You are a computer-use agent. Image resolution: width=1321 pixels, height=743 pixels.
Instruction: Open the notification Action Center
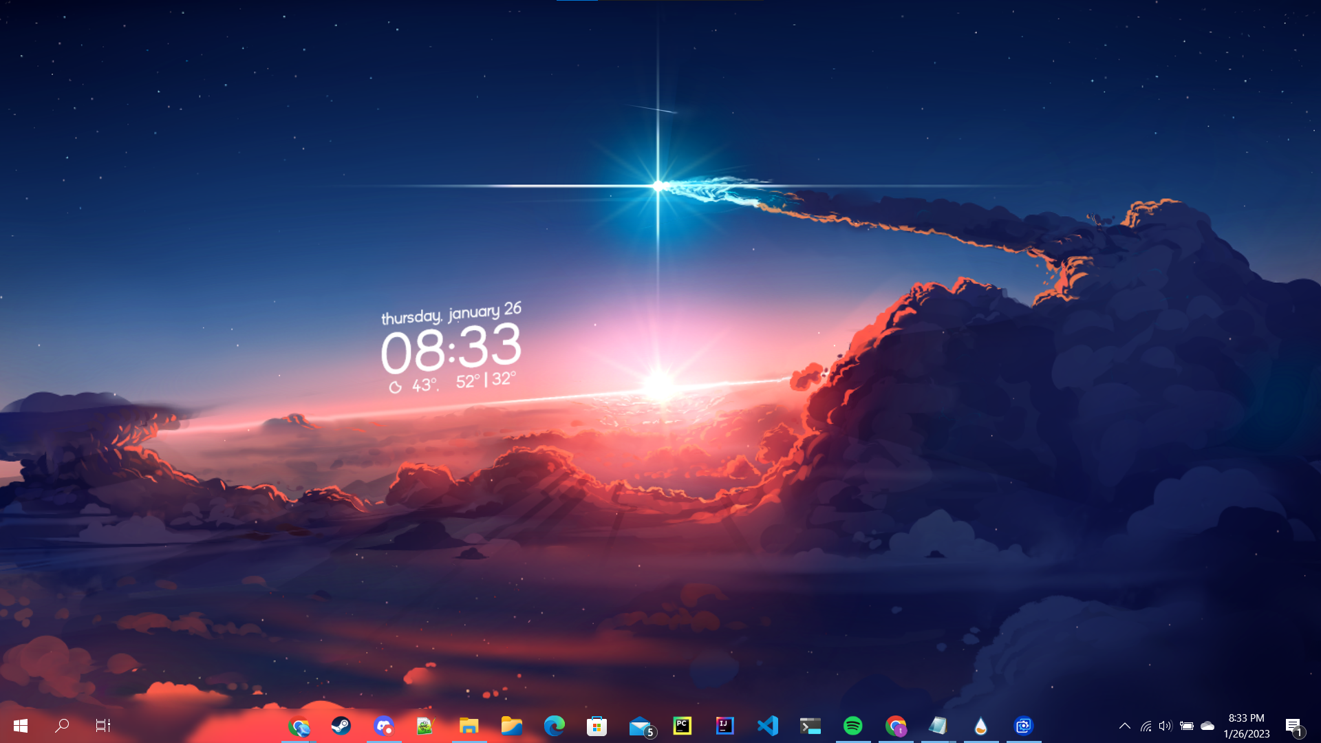coord(1293,726)
